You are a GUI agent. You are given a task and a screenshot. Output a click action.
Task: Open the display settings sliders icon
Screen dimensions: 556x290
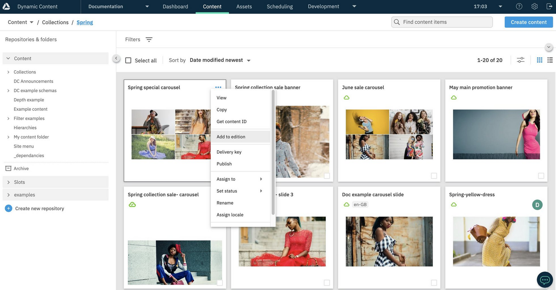521,60
